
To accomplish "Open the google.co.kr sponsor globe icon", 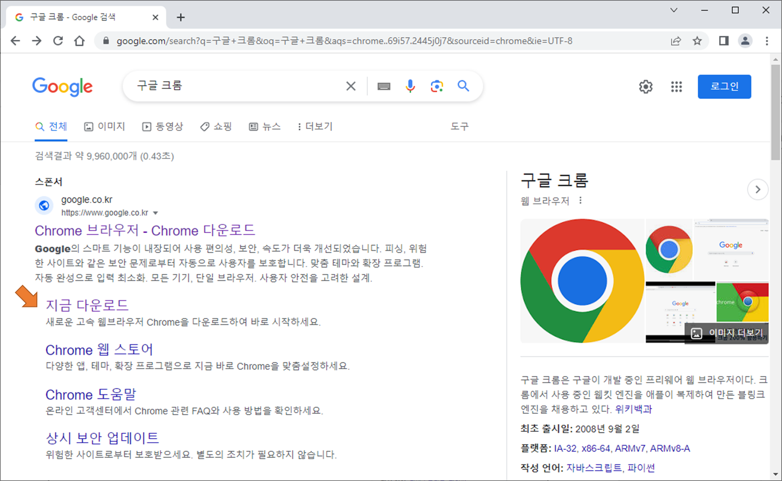I will point(44,206).
